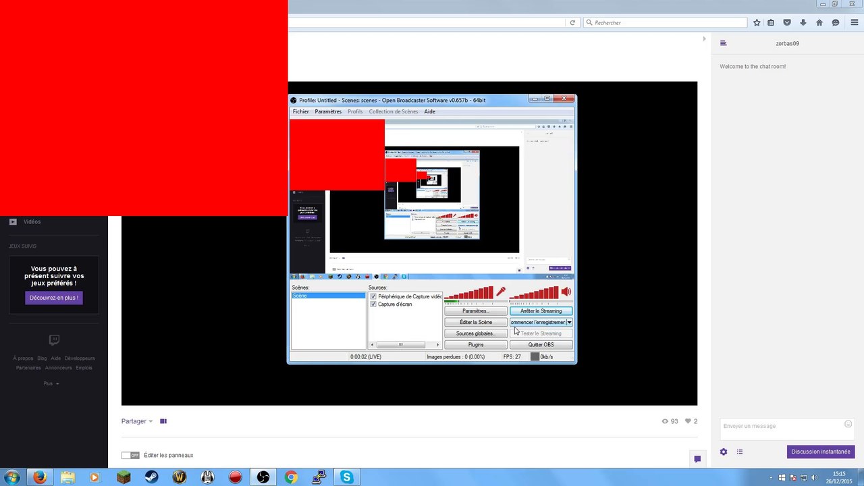Click the zorbas09 channel name
Screen dimensions: 864x486
[x=787, y=43]
